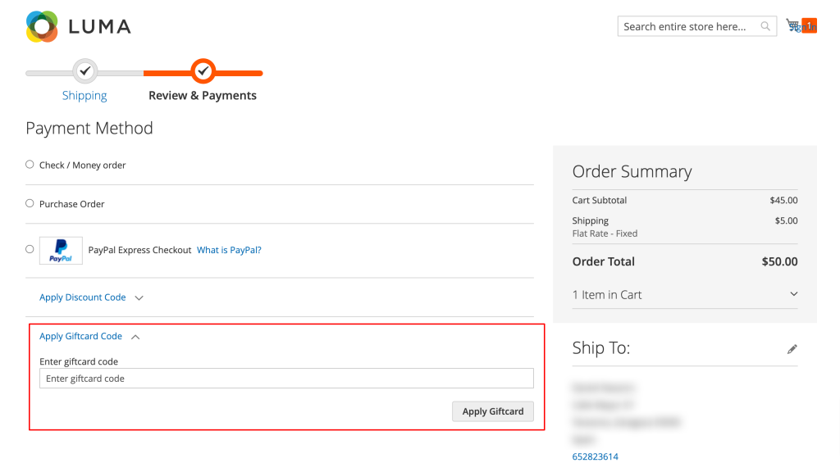Focus the Search entire store box

[x=687, y=26]
